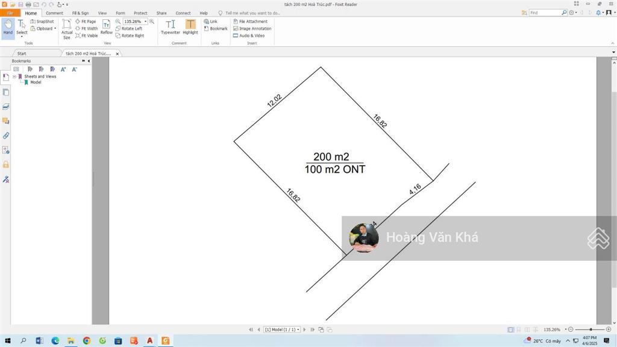This screenshot has width=617, height=347.
Task: Switch to the Comment ribbon tab
Action: pyautogui.click(x=54, y=13)
